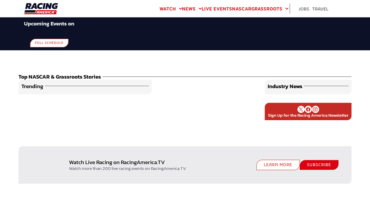Click the 200 live racing events description

(x=128, y=169)
